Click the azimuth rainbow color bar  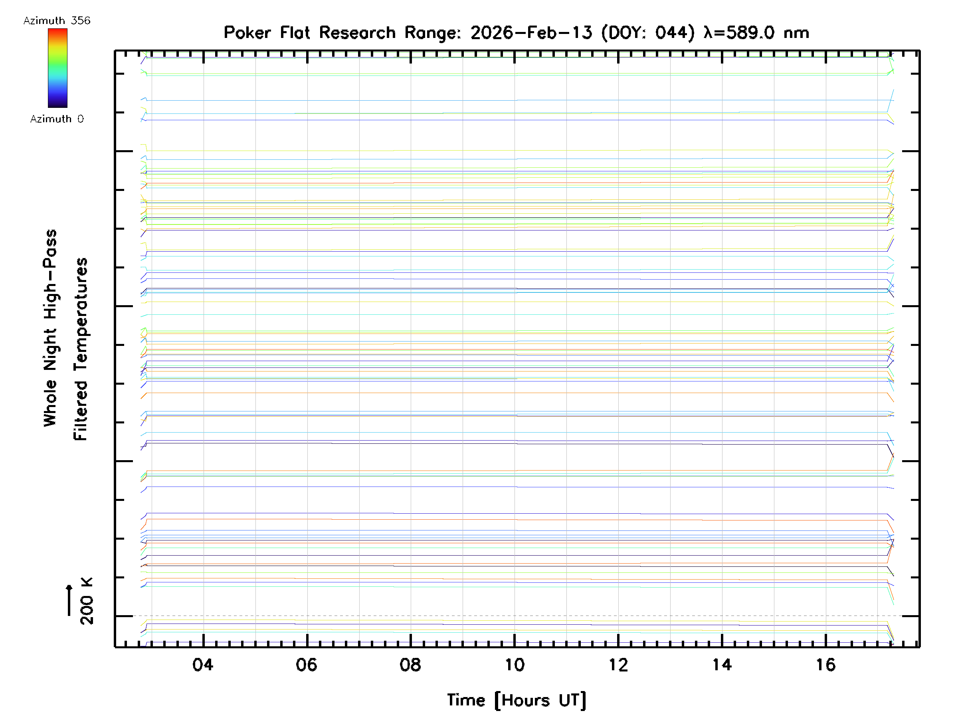57,68
